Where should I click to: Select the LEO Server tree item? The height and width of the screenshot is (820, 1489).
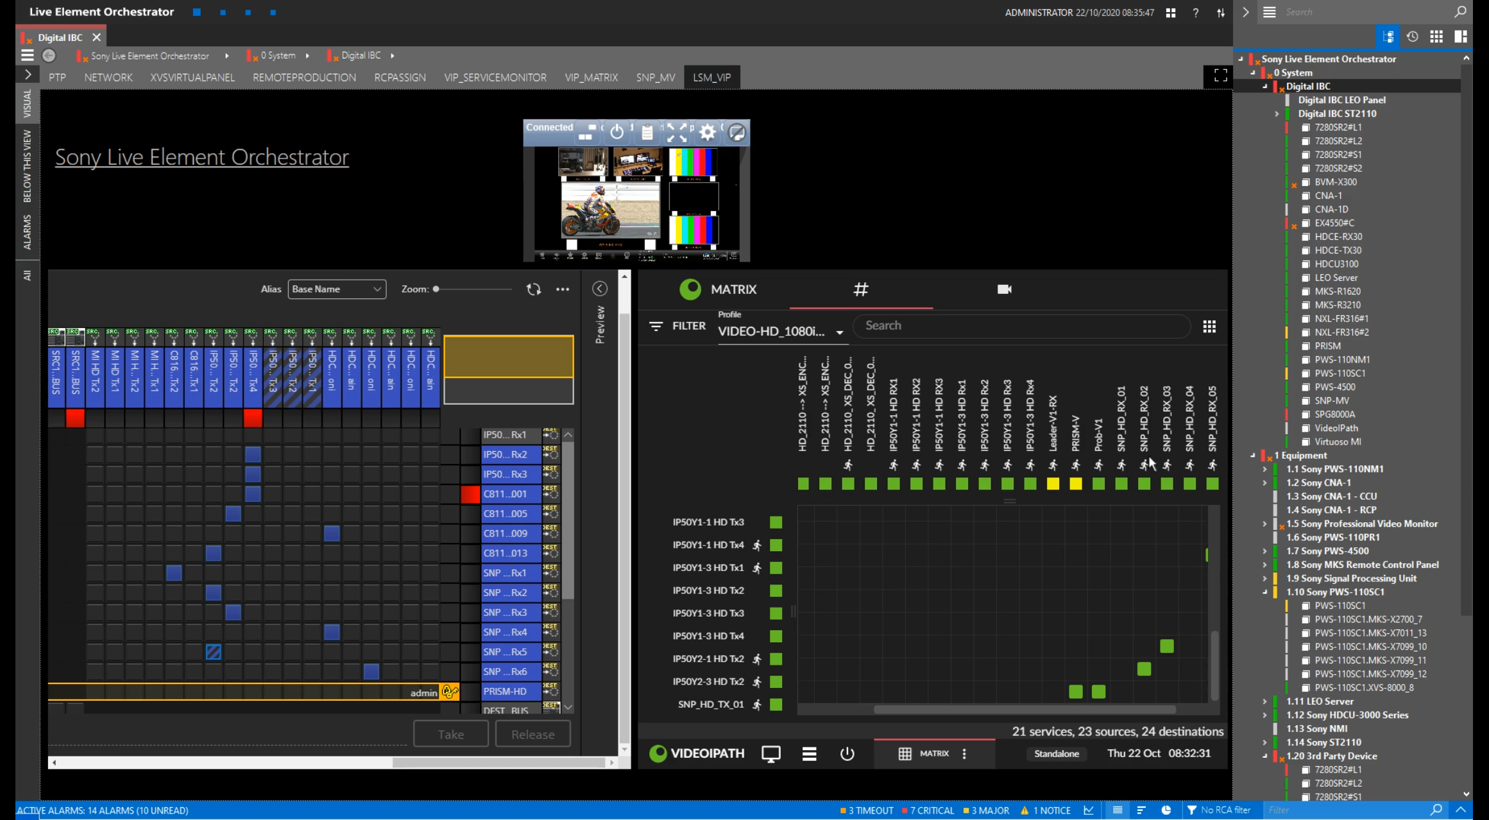pyautogui.click(x=1336, y=278)
